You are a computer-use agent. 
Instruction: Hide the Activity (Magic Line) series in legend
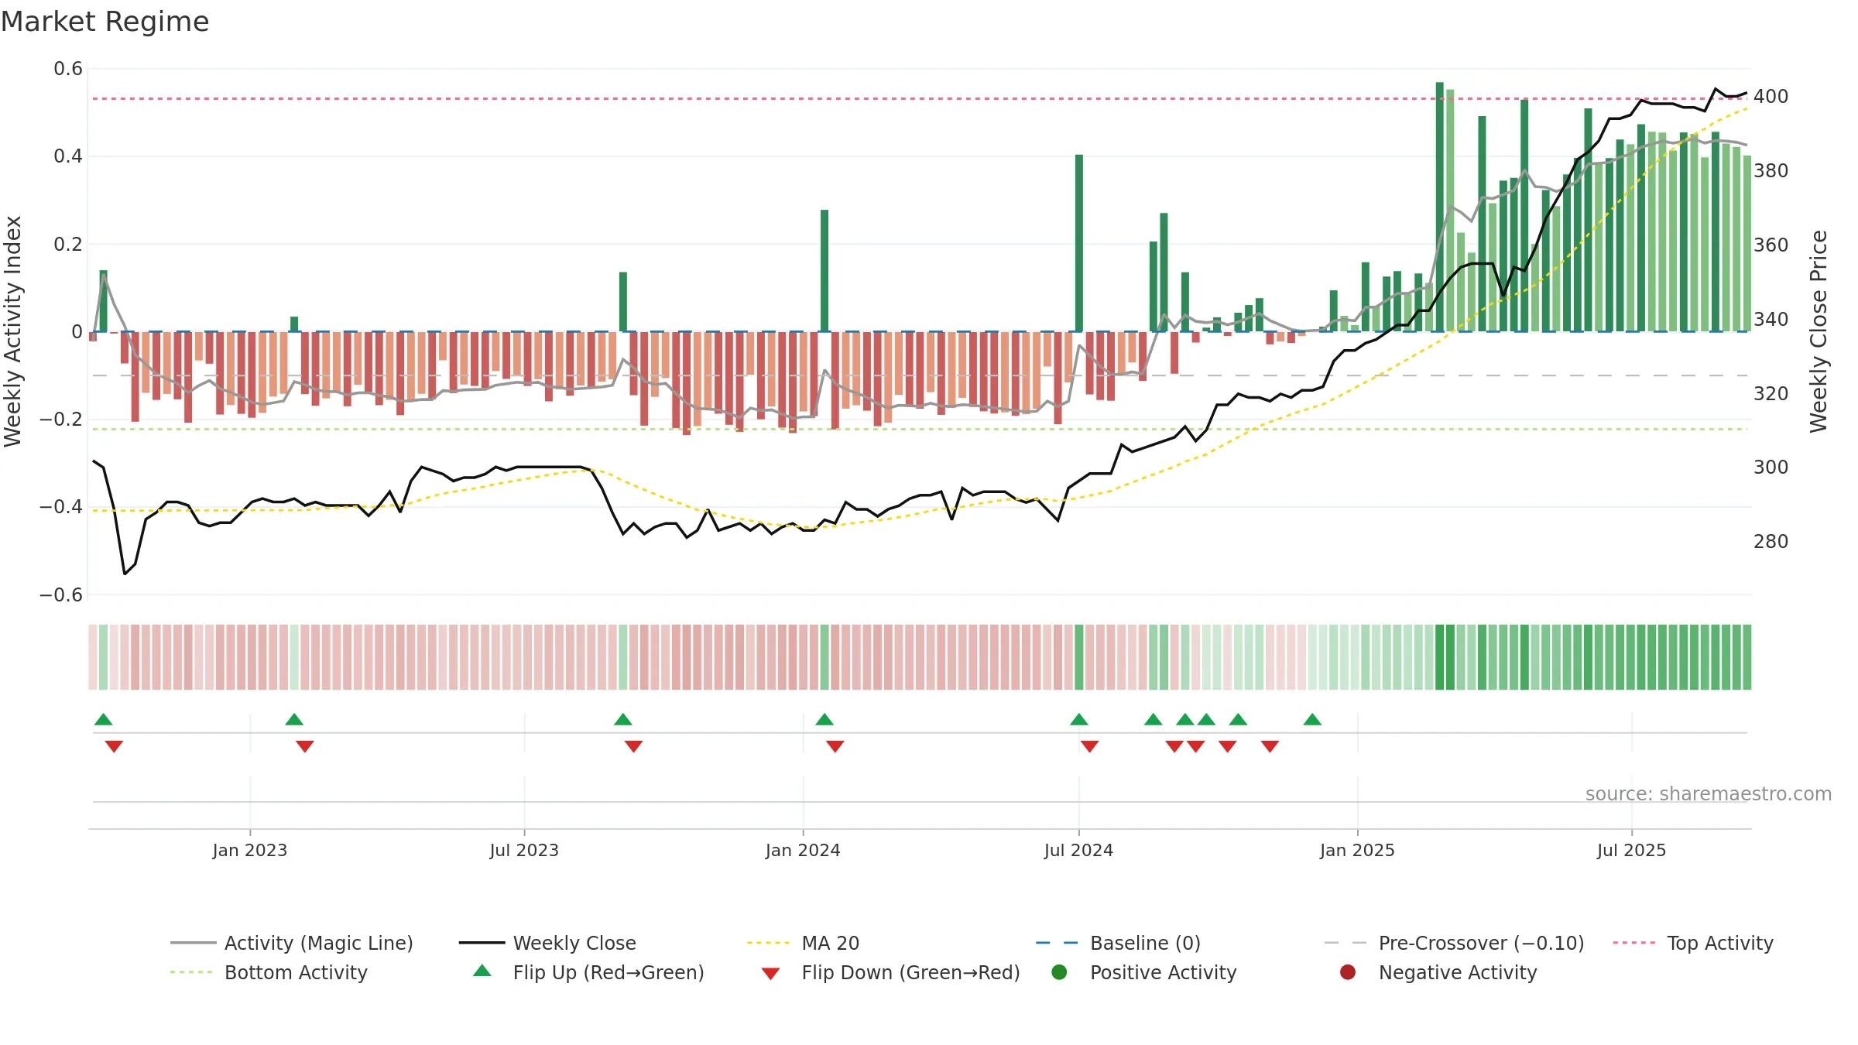point(292,943)
